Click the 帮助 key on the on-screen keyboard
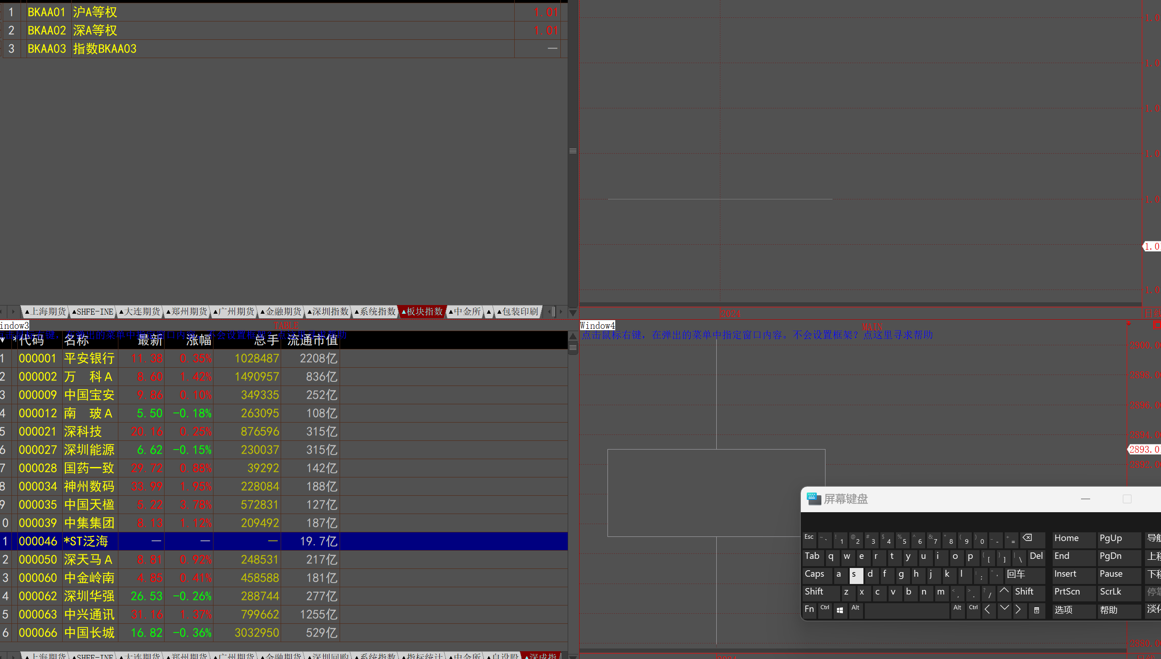1161x659 pixels. (1119, 611)
